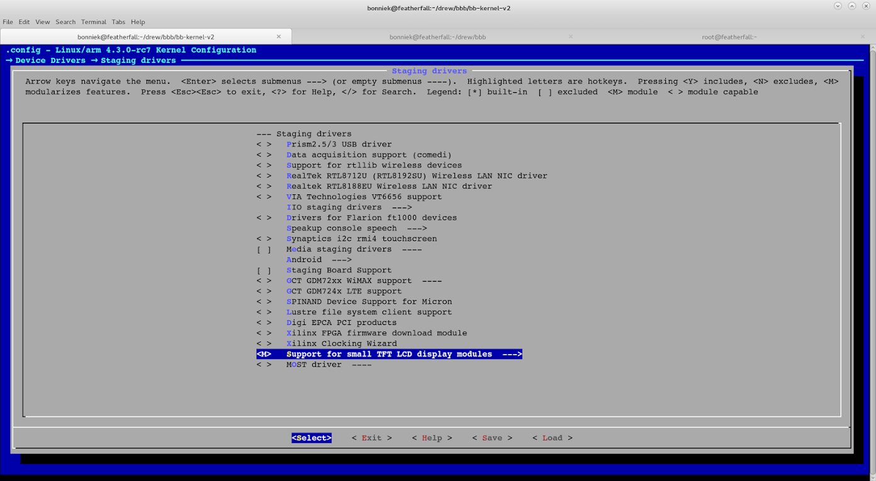Open the Help button
This screenshot has height=481, width=876.
click(x=432, y=438)
